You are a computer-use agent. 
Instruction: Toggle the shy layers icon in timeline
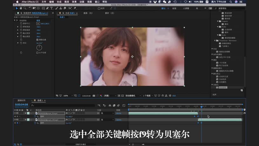(110, 105)
